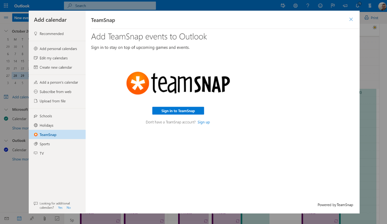
Task: Collapse the Outlook calendar group
Action: (6, 141)
